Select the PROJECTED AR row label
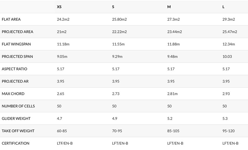This screenshot has height=150, width=248. (x=15, y=81)
